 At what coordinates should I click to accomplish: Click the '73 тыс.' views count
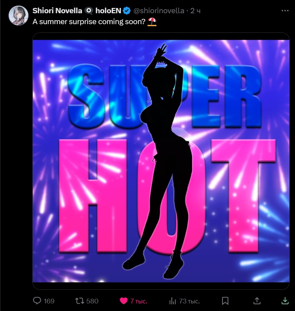tap(189, 301)
